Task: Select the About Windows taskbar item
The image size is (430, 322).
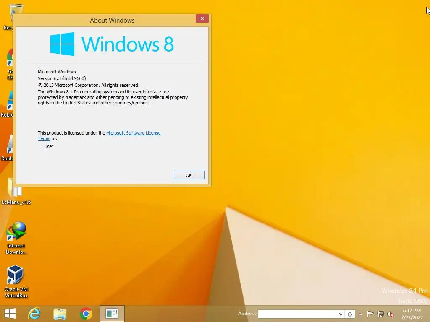Action: (112, 314)
